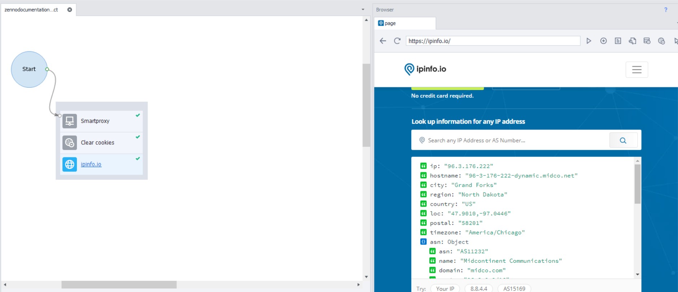678x292 pixels.
Task: Click canvas horizontal scrollbar thumb
Action: (119, 285)
